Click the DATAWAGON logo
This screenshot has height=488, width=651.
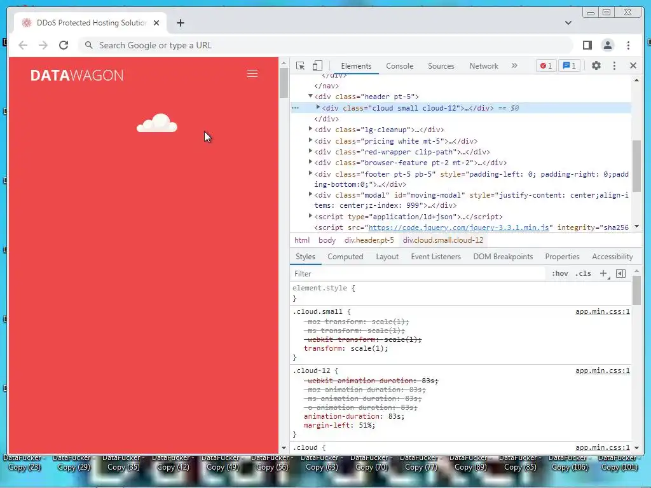point(77,75)
